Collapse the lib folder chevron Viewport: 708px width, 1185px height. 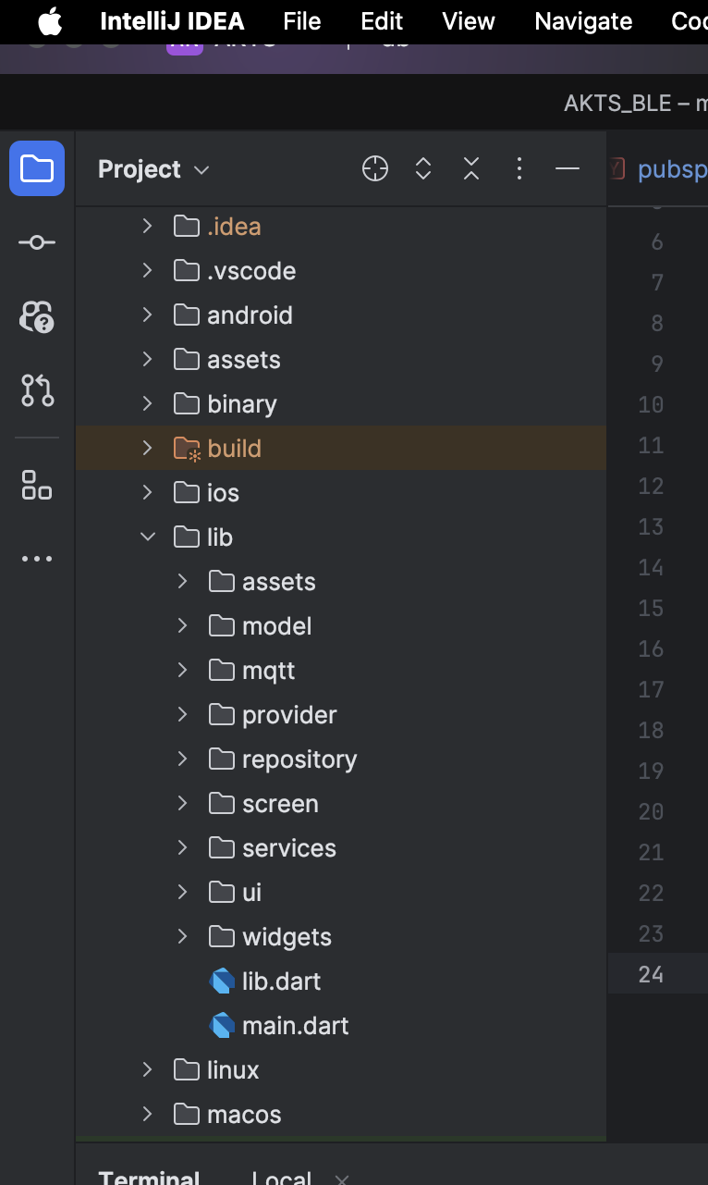click(148, 537)
